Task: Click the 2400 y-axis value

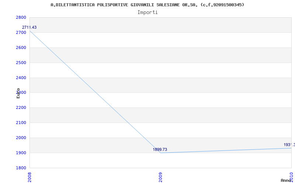Action: 21,78
